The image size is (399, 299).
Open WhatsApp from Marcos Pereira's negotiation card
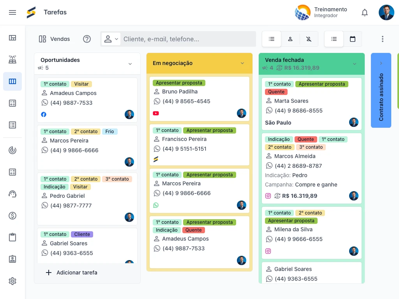point(156,205)
